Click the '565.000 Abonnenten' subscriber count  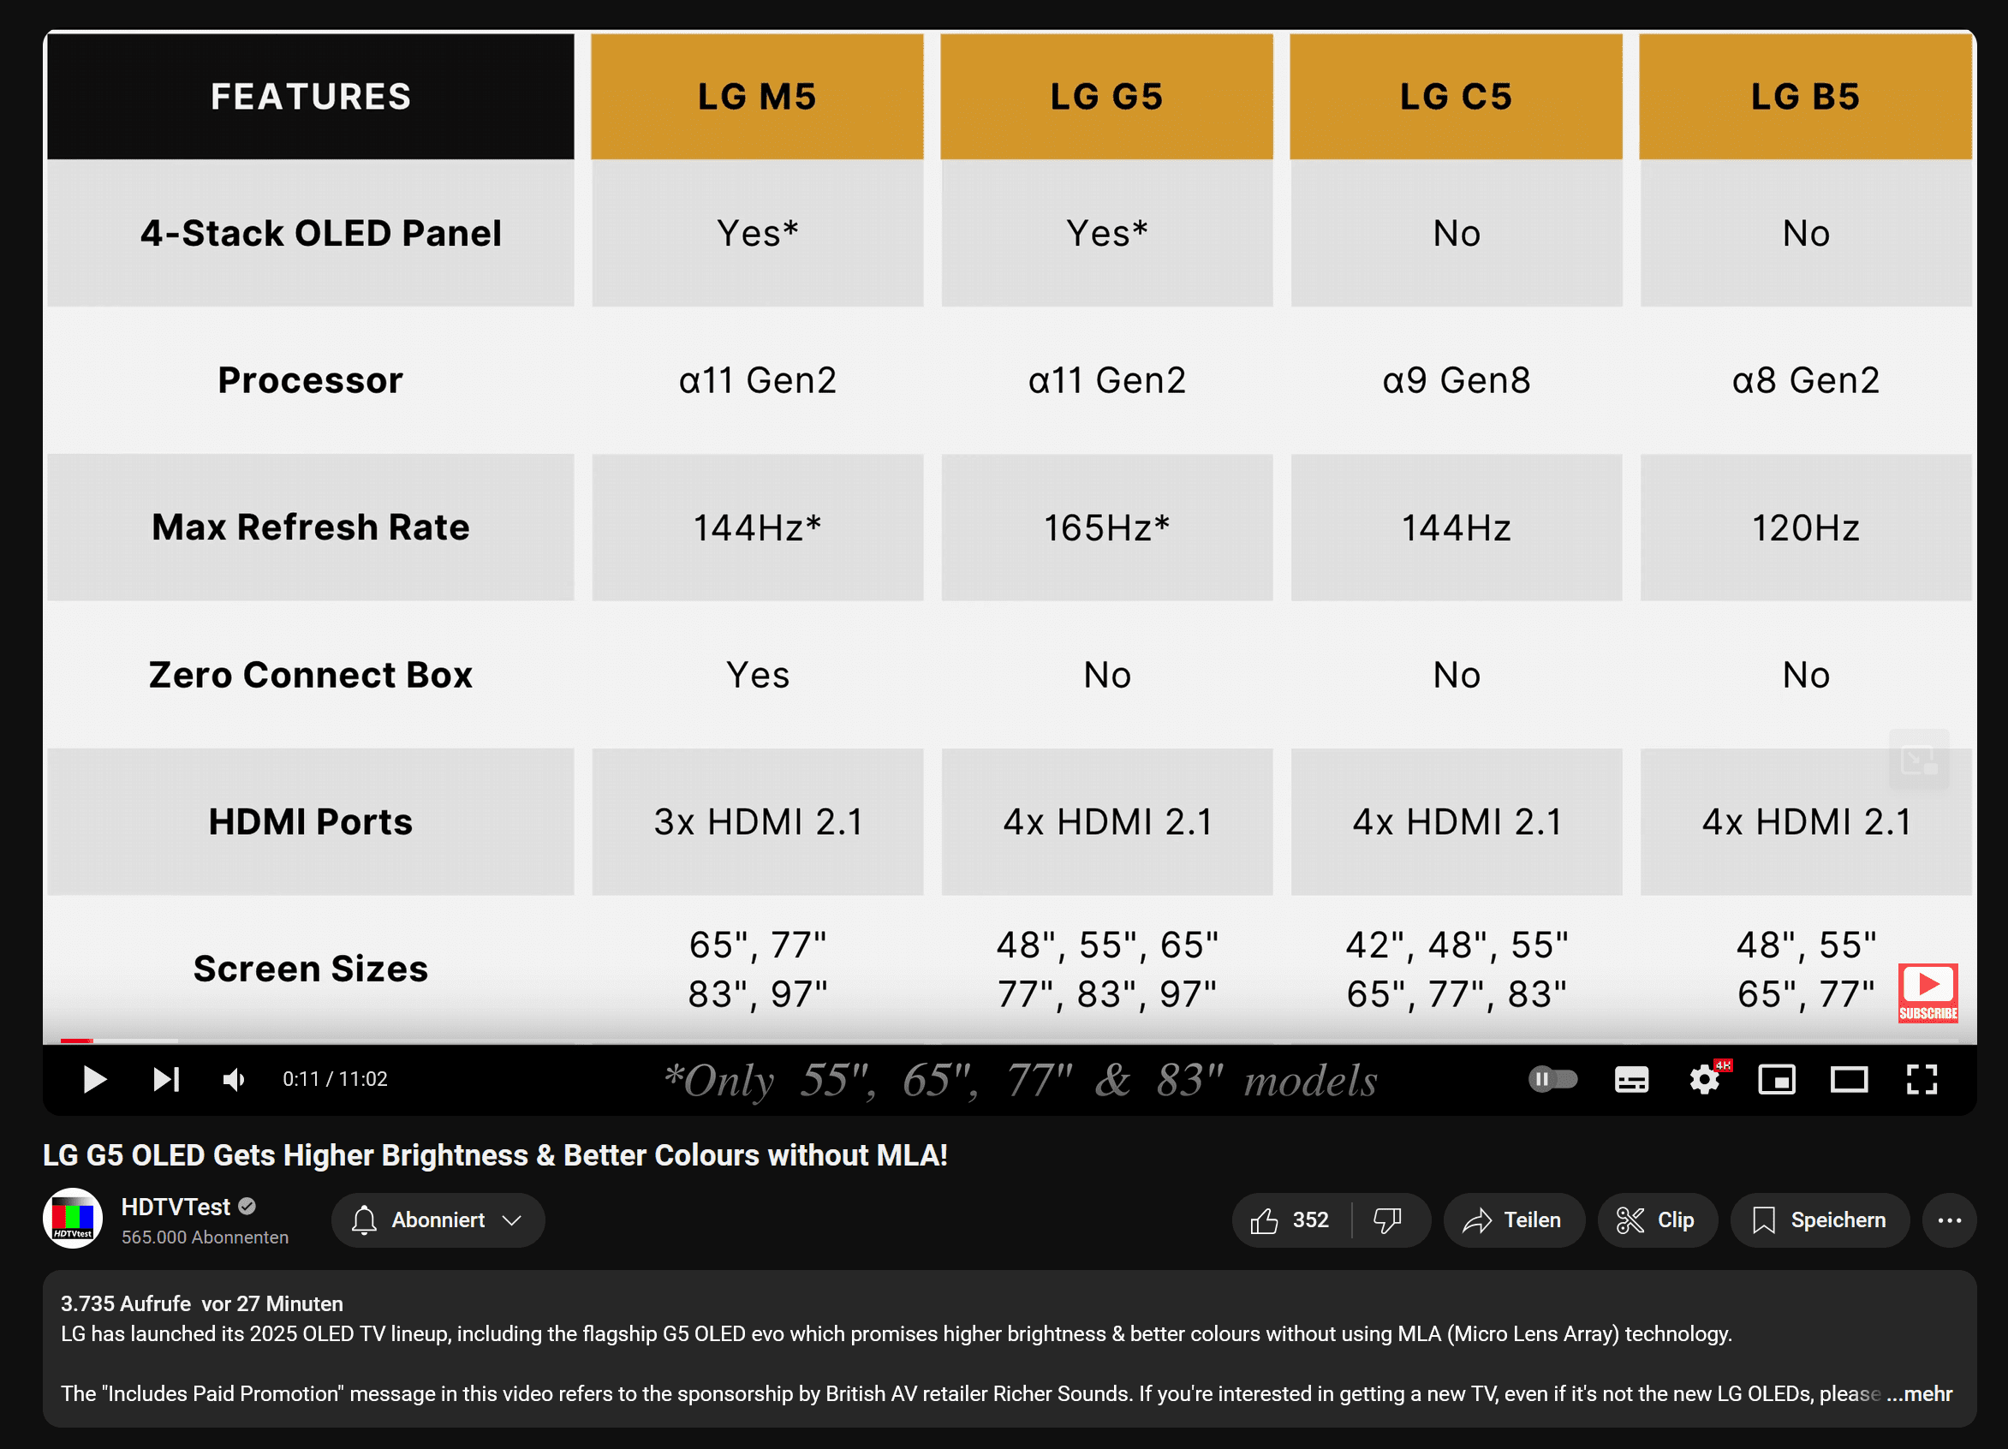(205, 1237)
